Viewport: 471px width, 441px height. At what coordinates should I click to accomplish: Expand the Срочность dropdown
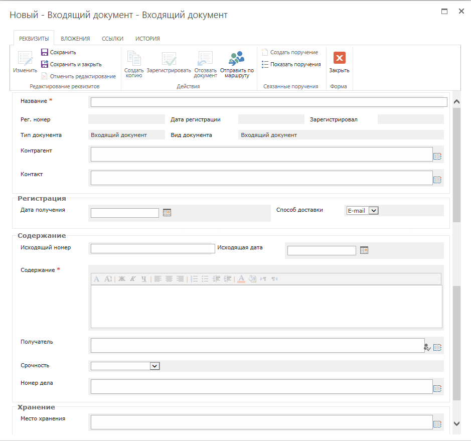point(154,366)
